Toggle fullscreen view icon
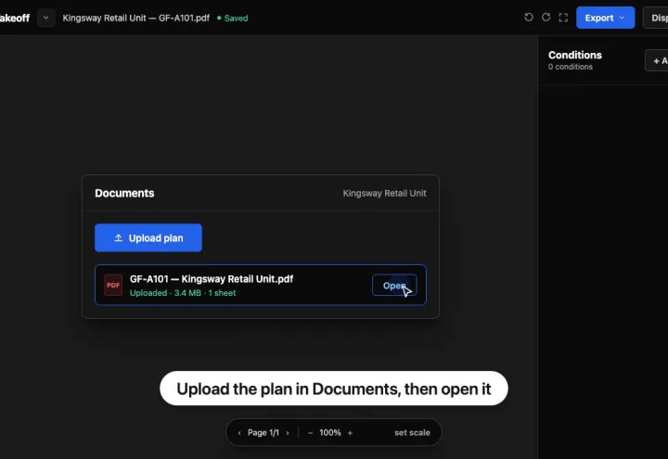 click(563, 18)
